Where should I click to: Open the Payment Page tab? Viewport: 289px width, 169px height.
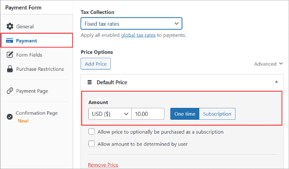pyautogui.click(x=32, y=91)
